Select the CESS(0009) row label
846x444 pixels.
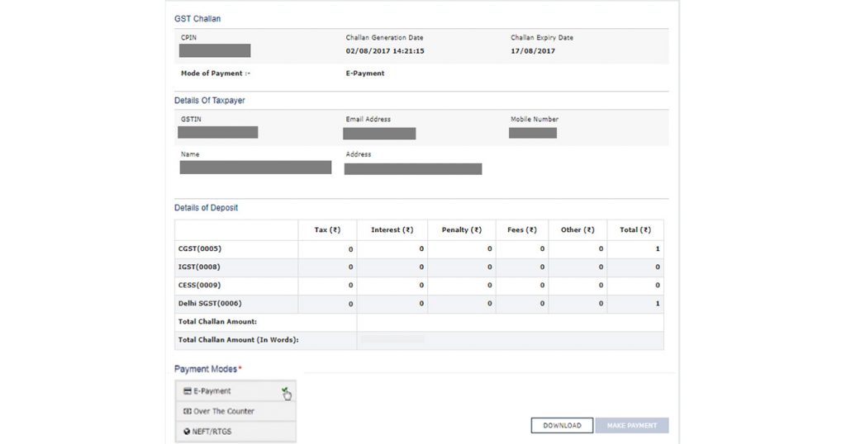click(x=199, y=285)
